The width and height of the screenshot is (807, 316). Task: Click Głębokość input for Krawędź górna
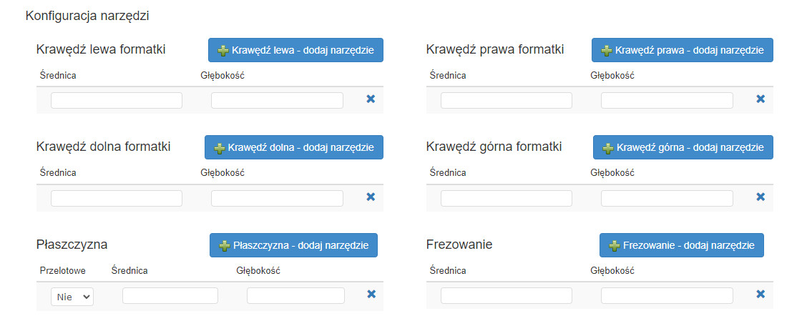pos(667,198)
